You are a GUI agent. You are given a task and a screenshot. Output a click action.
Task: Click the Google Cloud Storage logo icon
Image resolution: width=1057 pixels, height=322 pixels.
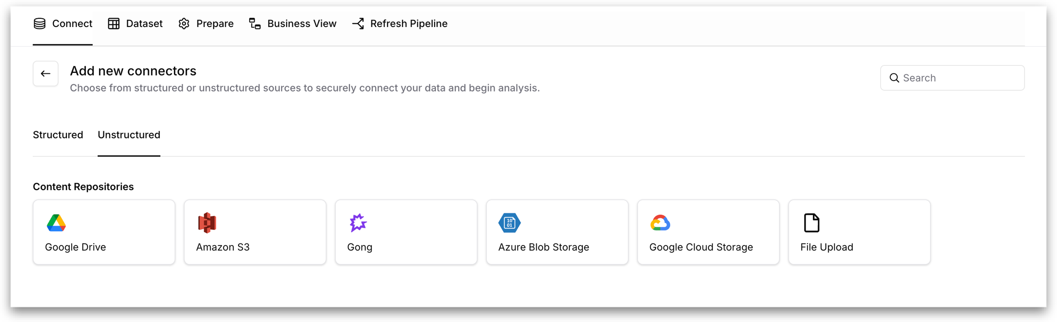pos(660,223)
